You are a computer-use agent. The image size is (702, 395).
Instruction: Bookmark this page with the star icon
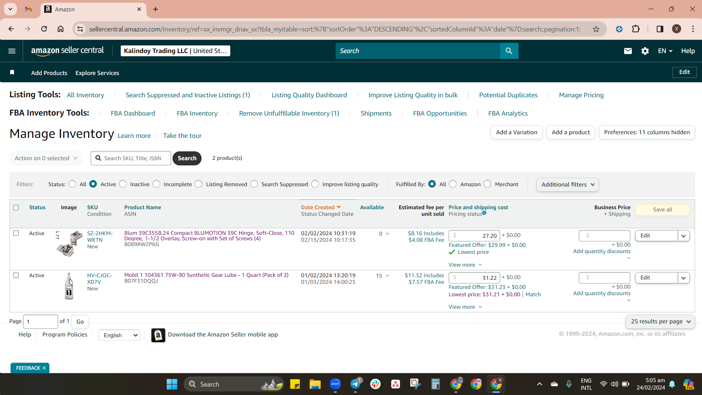[596, 29]
